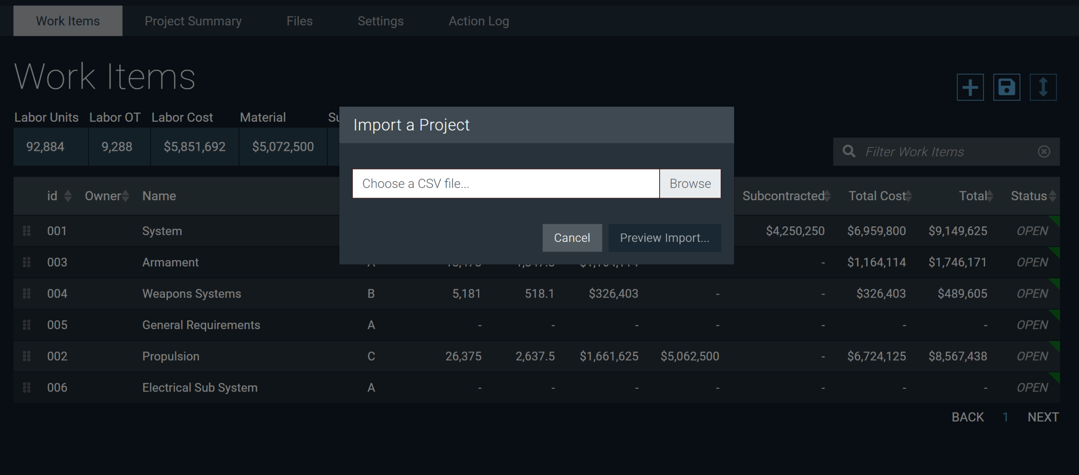Click the drag handle for Electrical Sub System

coord(27,387)
